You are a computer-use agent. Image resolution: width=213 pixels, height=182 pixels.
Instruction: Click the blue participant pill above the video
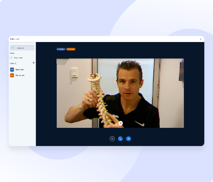click(x=61, y=49)
